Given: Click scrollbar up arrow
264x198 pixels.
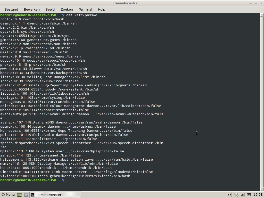Looking at the screenshot, I should pyautogui.click(x=262, y=15).
